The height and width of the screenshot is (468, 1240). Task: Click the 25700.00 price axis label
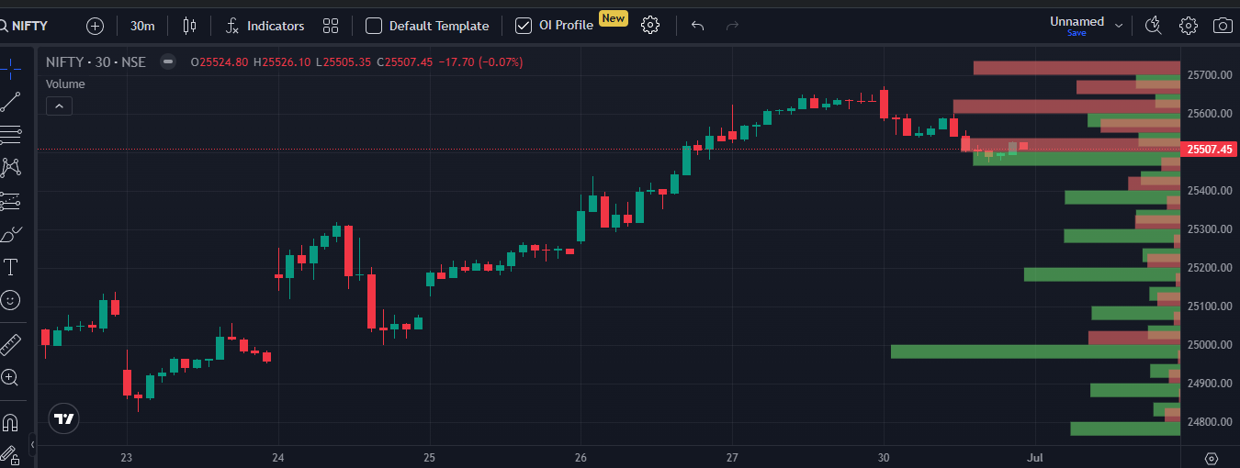(x=1210, y=74)
